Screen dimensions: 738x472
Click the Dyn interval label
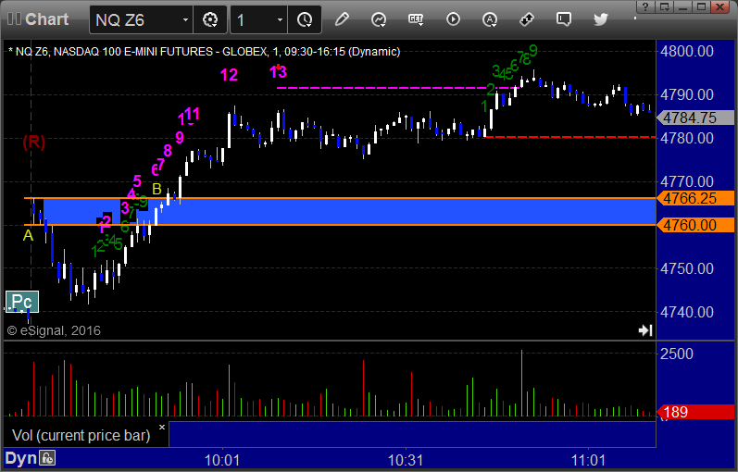(x=20, y=458)
